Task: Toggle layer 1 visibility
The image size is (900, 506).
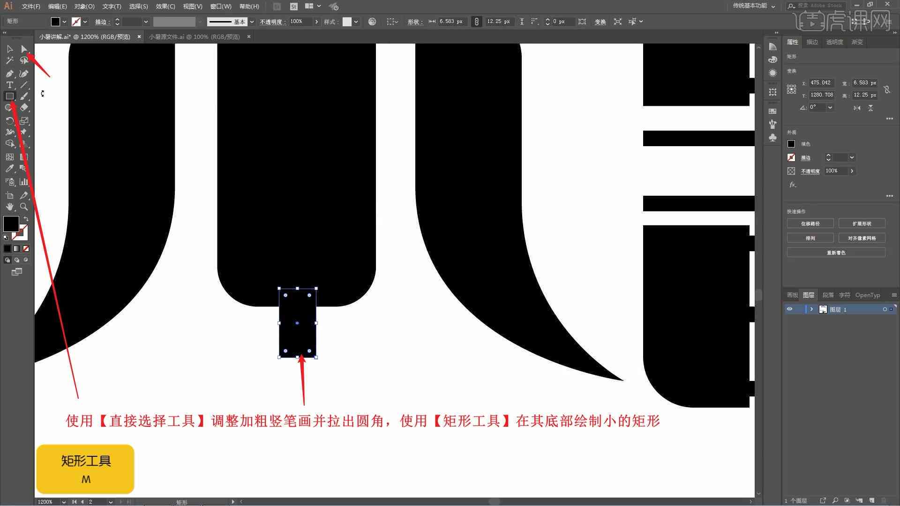Action: pos(790,309)
